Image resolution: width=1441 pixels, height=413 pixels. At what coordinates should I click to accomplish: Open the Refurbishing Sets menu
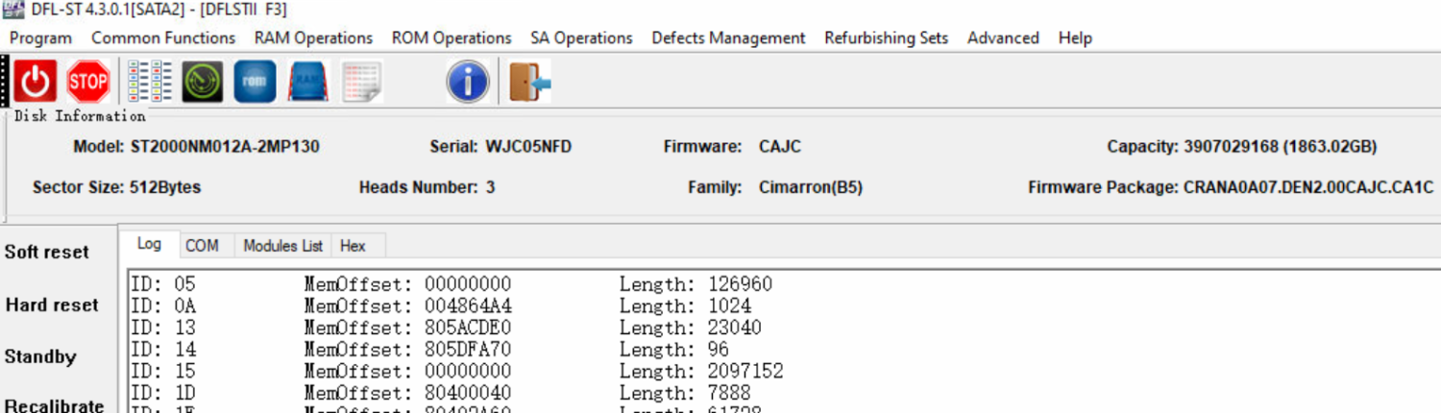point(886,38)
